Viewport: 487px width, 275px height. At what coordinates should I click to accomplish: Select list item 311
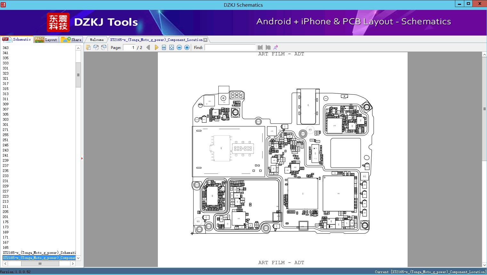pyautogui.click(x=5, y=99)
